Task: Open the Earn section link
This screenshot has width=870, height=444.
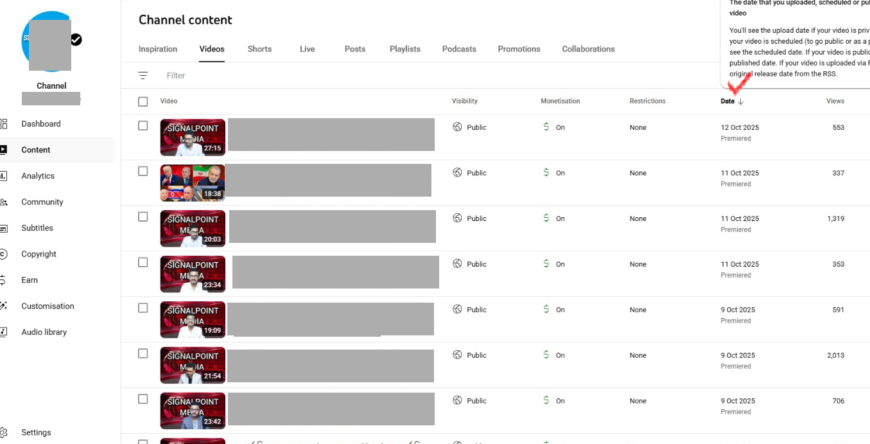Action: click(30, 280)
